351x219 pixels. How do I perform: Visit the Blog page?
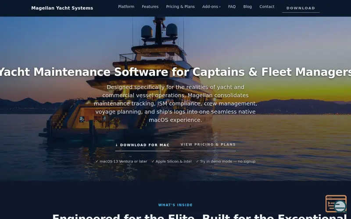click(x=247, y=7)
